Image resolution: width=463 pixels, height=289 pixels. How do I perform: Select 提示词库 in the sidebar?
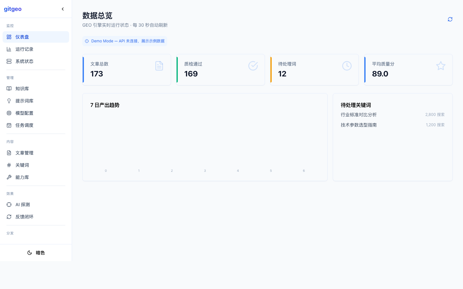pos(36,101)
